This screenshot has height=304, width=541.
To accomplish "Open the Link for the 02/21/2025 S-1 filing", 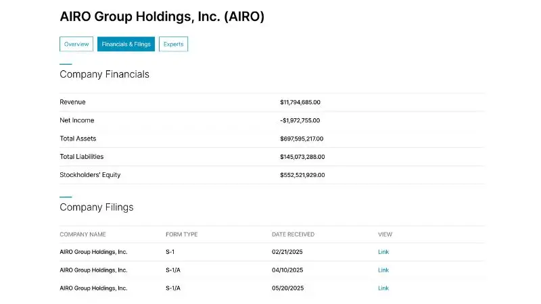I will [x=383, y=252].
